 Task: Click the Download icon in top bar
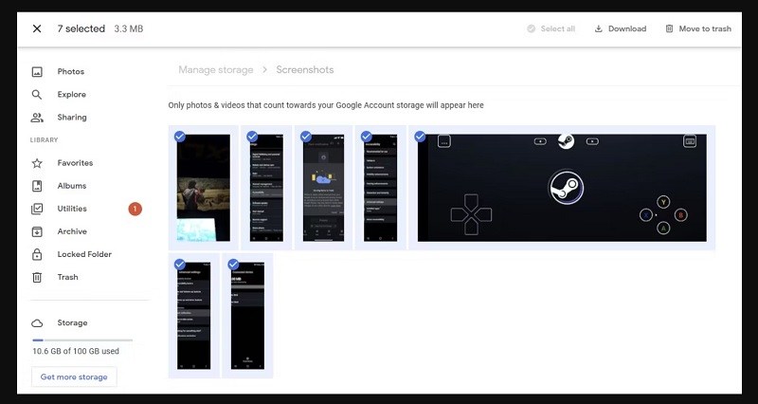point(599,28)
